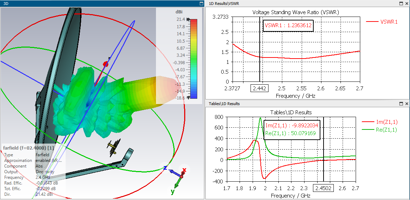Close the Tables\1D Results window

point(406,104)
